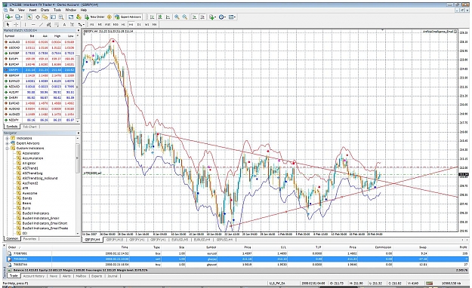Viewport: 472px width, 288px height.
Task: Select the Cursor arrow tool
Action: (8, 25)
